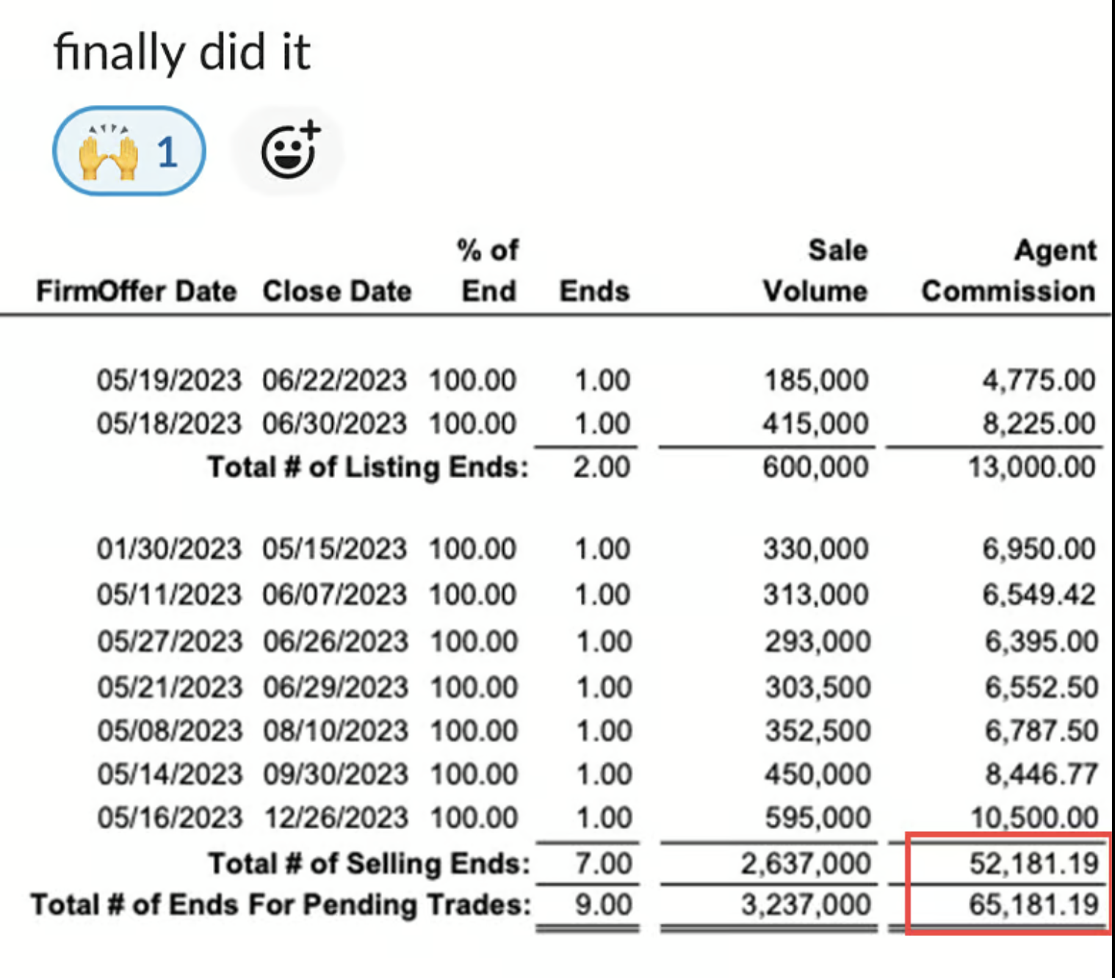This screenshot has height=978, width=1115.
Task: Click the 52,181.19 selling commission total
Action: (x=1033, y=863)
